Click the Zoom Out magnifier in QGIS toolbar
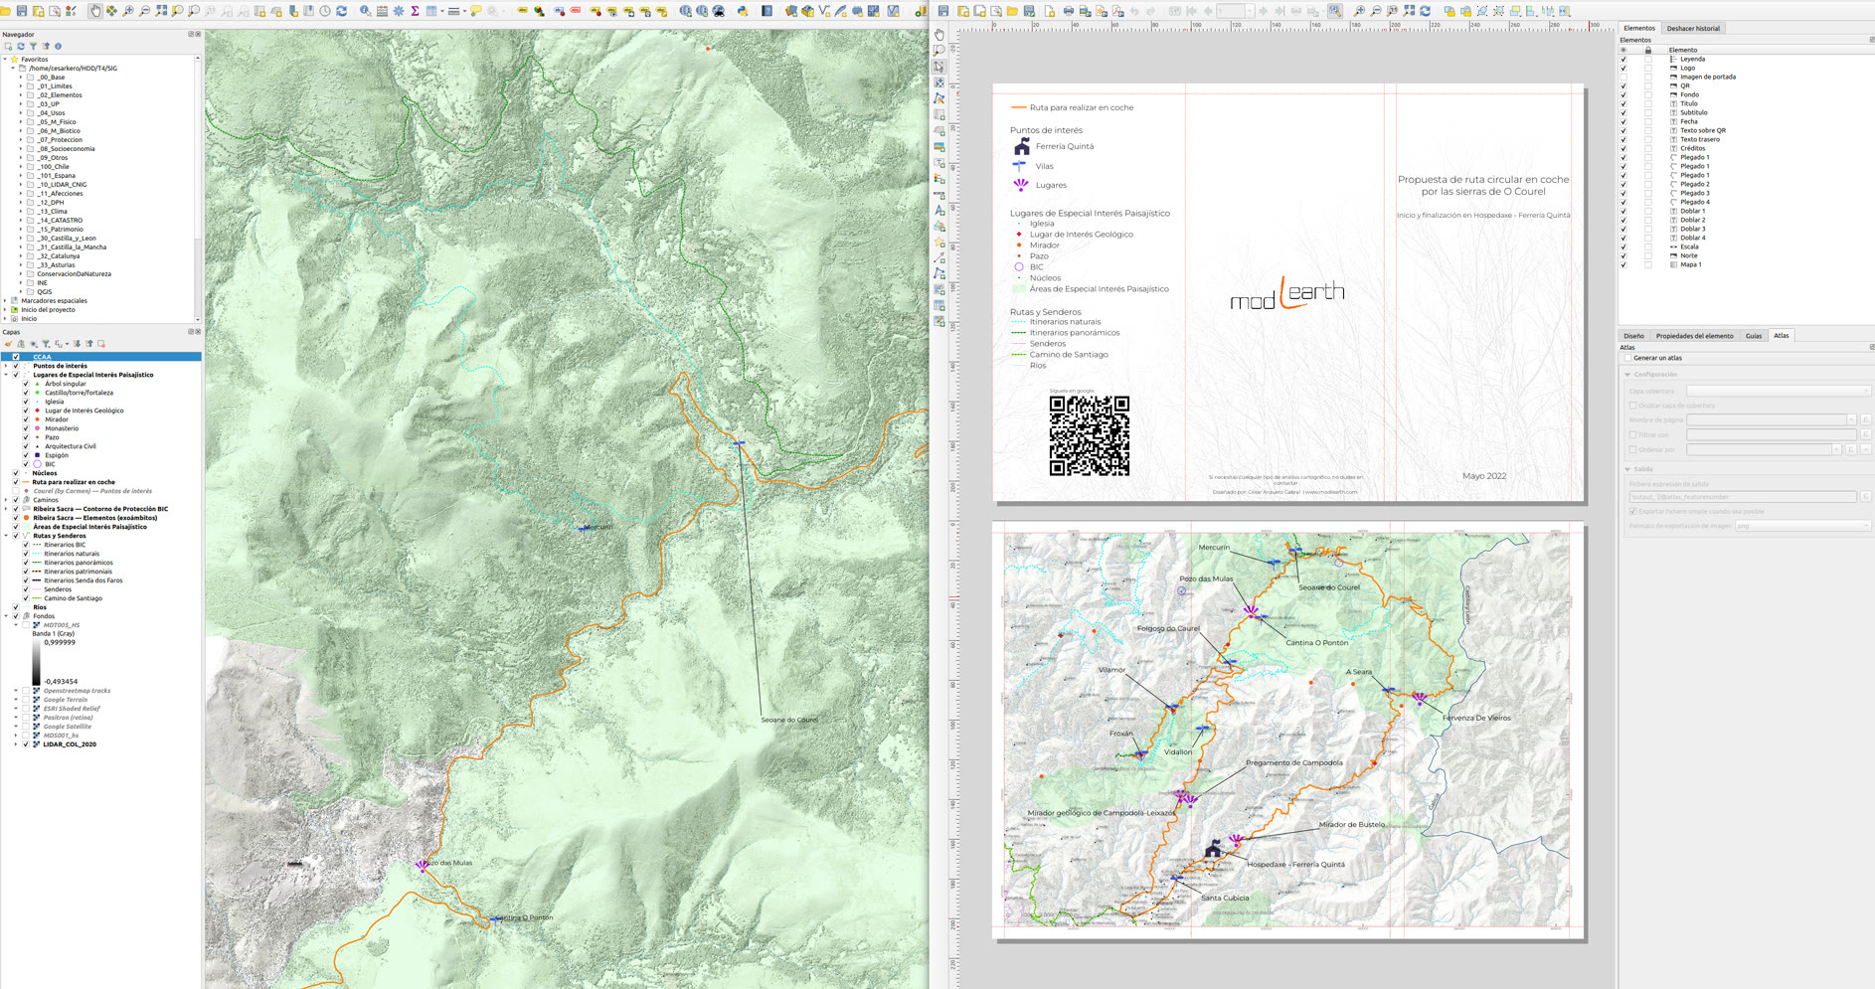The width and height of the screenshot is (1875, 989). 144,11
